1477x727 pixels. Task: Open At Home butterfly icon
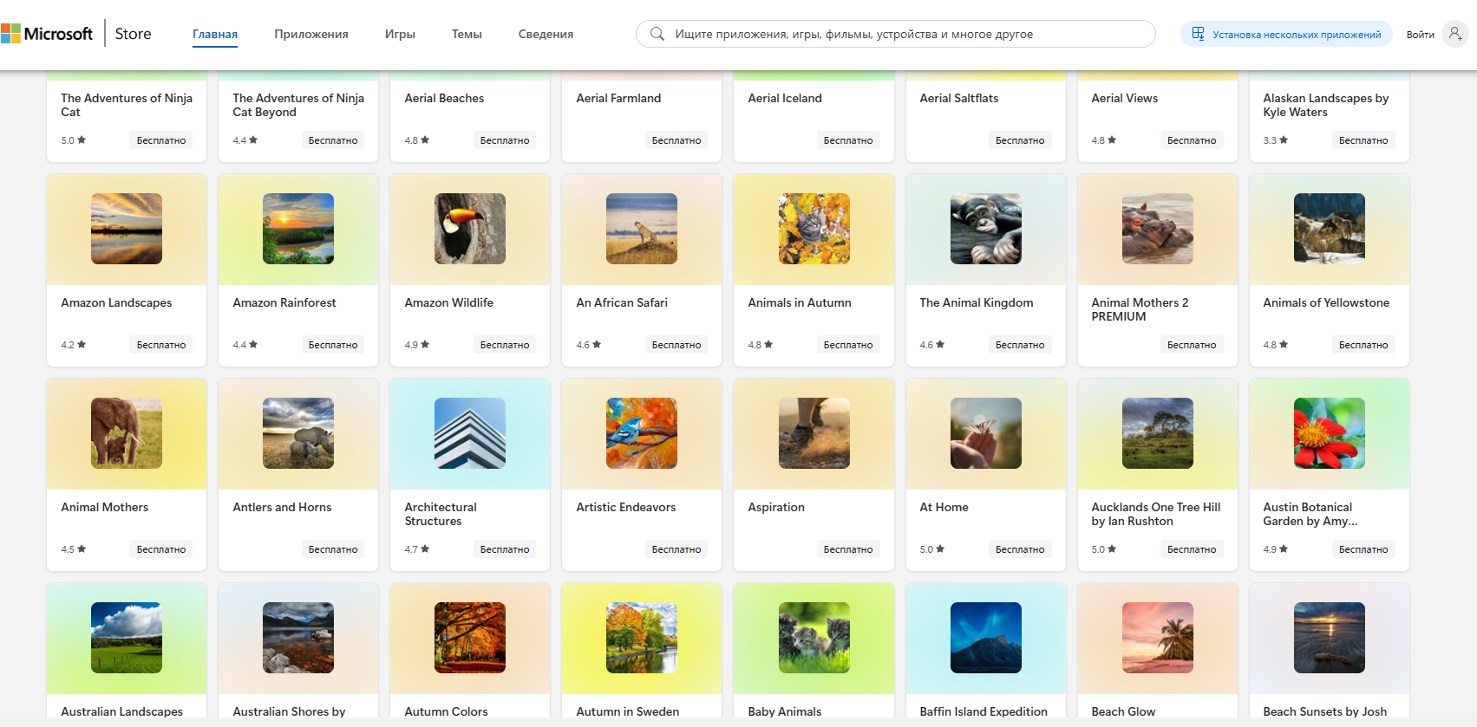tap(985, 433)
